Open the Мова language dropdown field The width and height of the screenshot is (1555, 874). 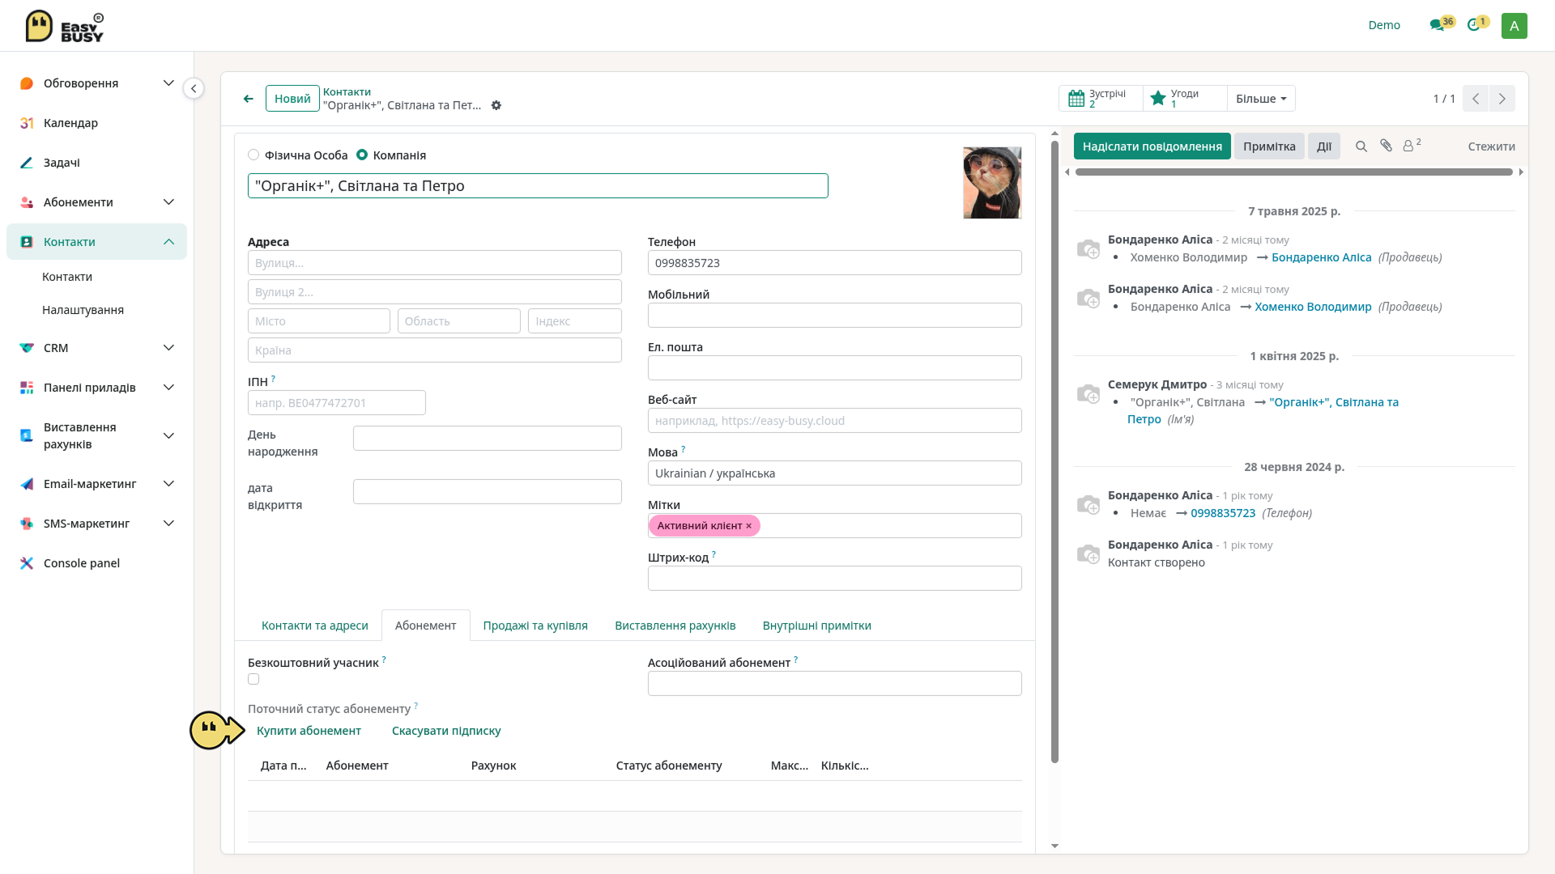coord(834,473)
